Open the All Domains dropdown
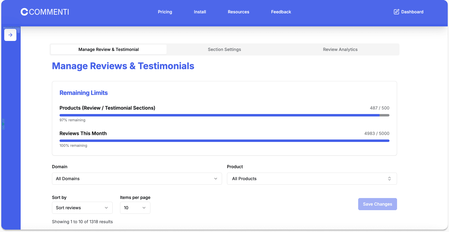Image resolution: width=449 pixels, height=232 pixels. point(137,179)
